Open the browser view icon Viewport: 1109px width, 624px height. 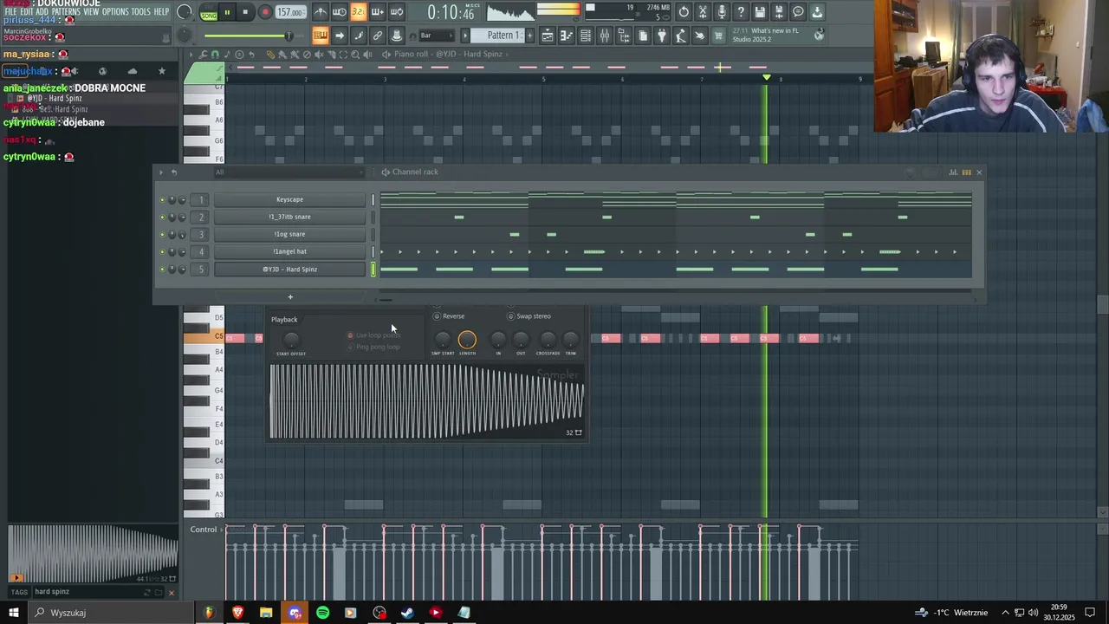coord(624,36)
